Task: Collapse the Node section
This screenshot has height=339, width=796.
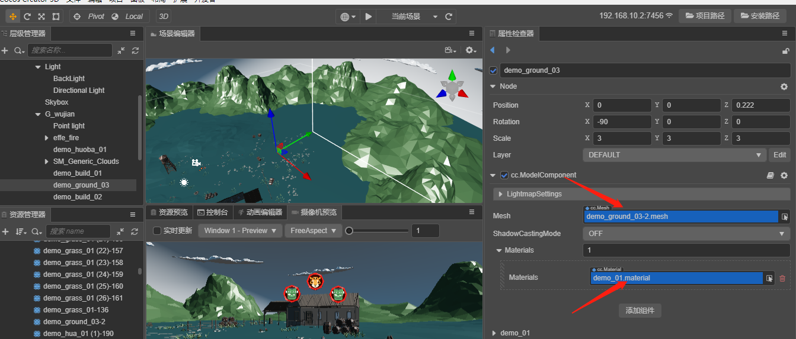Action: coord(493,86)
